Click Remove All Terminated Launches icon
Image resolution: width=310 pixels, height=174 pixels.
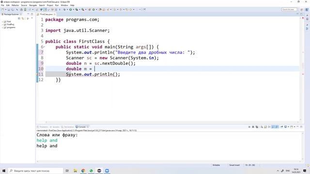point(257,127)
